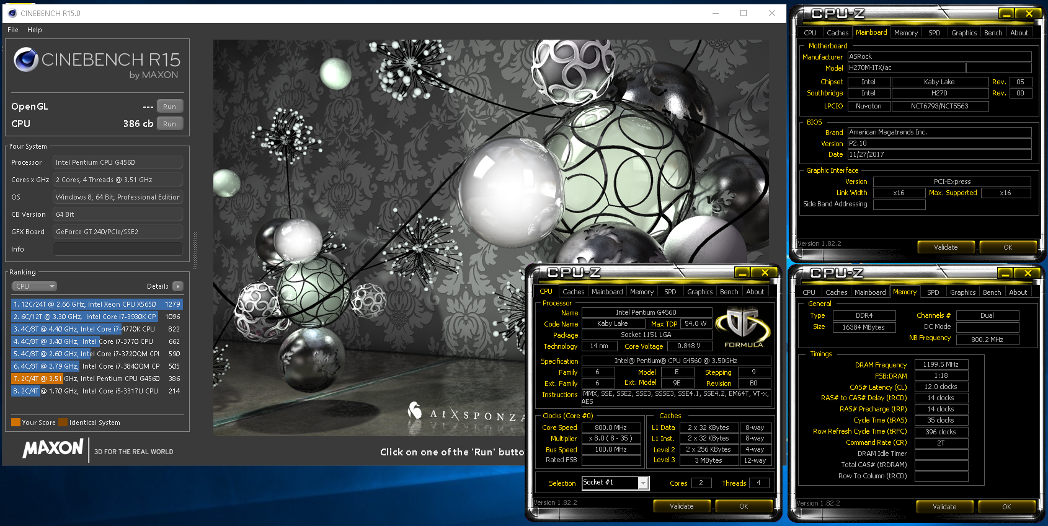Open the Help menu in Cinebench
1048x526 pixels.
coord(35,30)
